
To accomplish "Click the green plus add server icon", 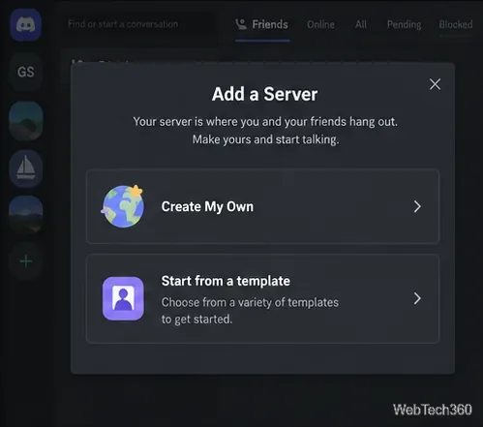I will (x=26, y=261).
